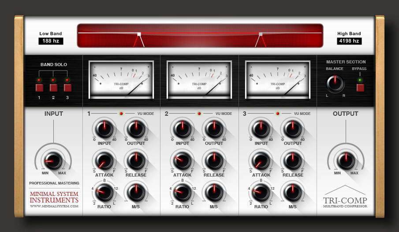Click band 2 Input knob
This screenshot has width=399, height=232.
pos(183,129)
